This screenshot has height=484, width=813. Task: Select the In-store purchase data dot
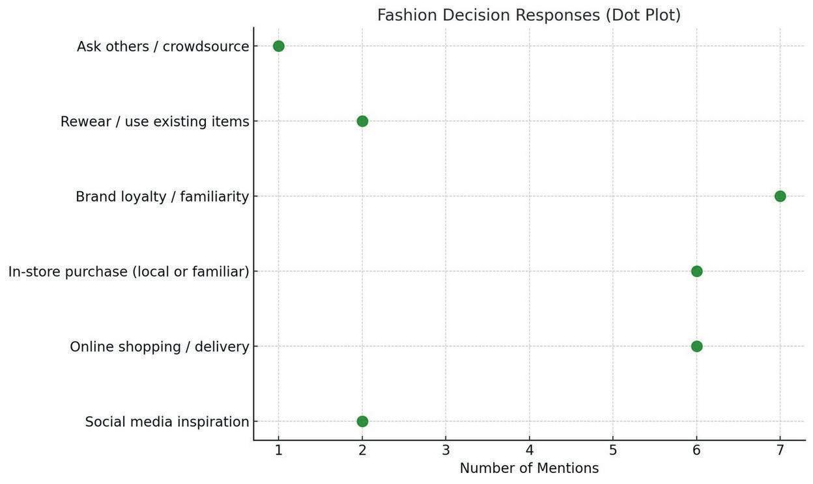[696, 271]
